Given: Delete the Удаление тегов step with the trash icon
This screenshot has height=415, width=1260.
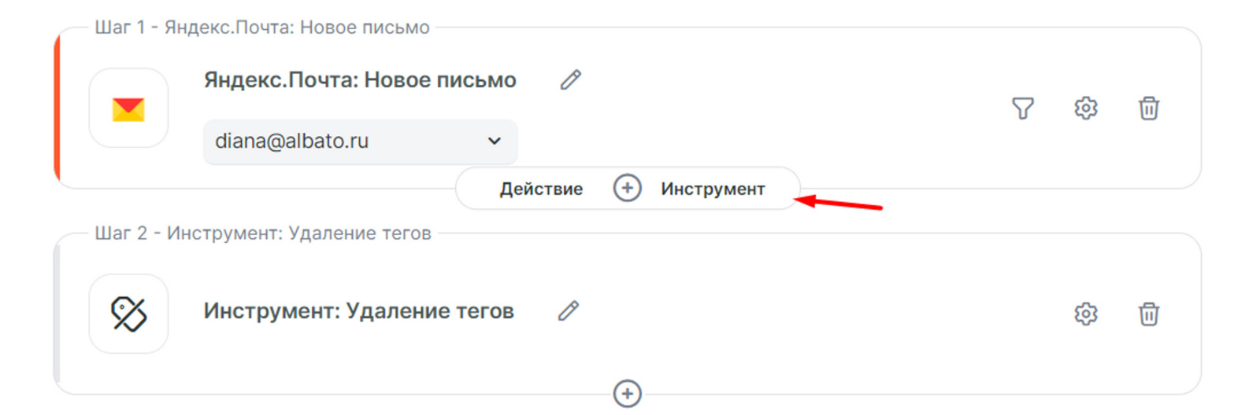Looking at the screenshot, I should [1149, 314].
